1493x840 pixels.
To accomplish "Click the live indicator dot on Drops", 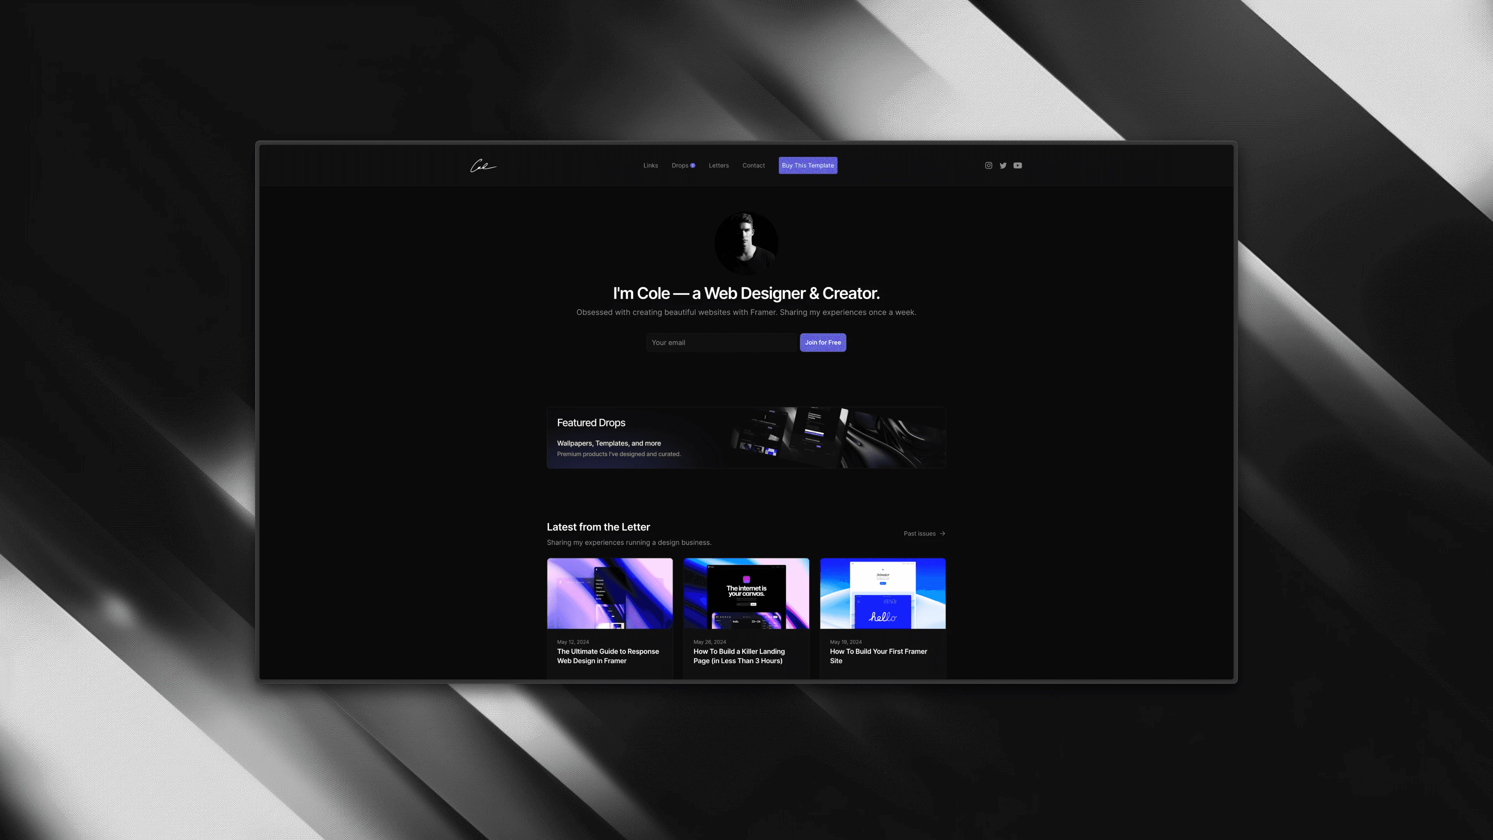I will (692, 165).
